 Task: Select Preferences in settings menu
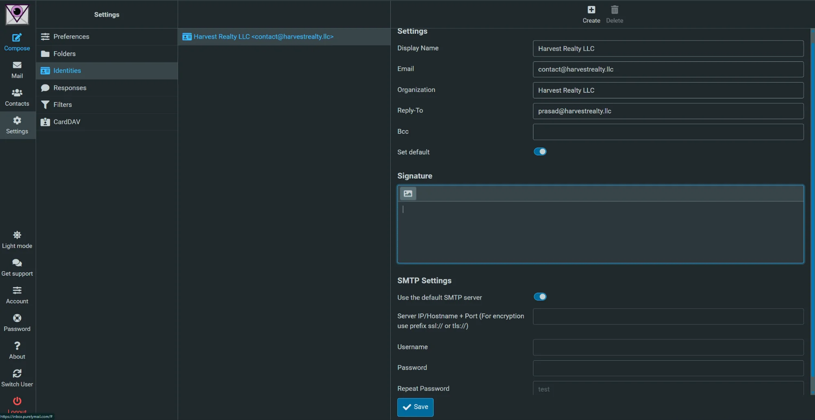coord(71,37)
